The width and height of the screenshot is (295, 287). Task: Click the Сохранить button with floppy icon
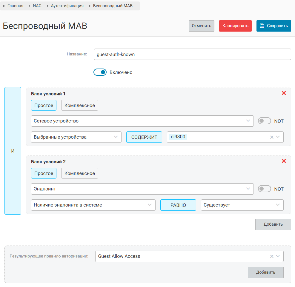tap(274, 26)
